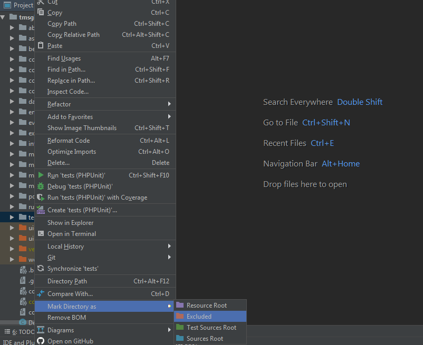Click the blue Sources Root folder icon

click(180, 338)
